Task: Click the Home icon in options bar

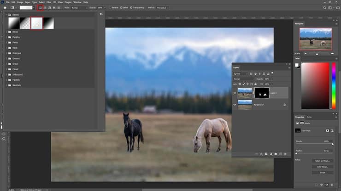Action: point(5,8)
